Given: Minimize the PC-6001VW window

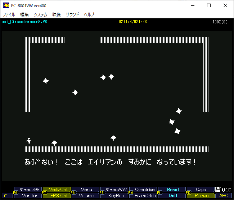Looking at the screenshot, I should point(193,5).
